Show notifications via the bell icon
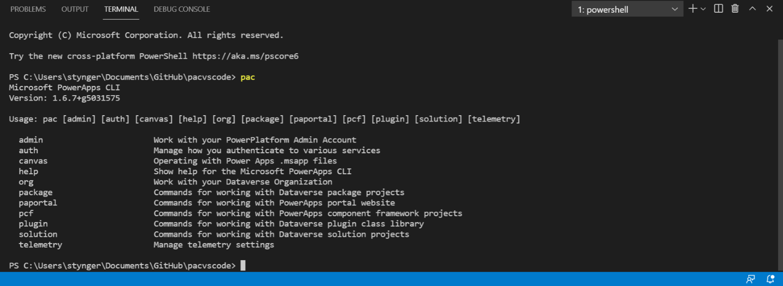The height and width of the screenshot is (286, 783). (x=770, y=279)
